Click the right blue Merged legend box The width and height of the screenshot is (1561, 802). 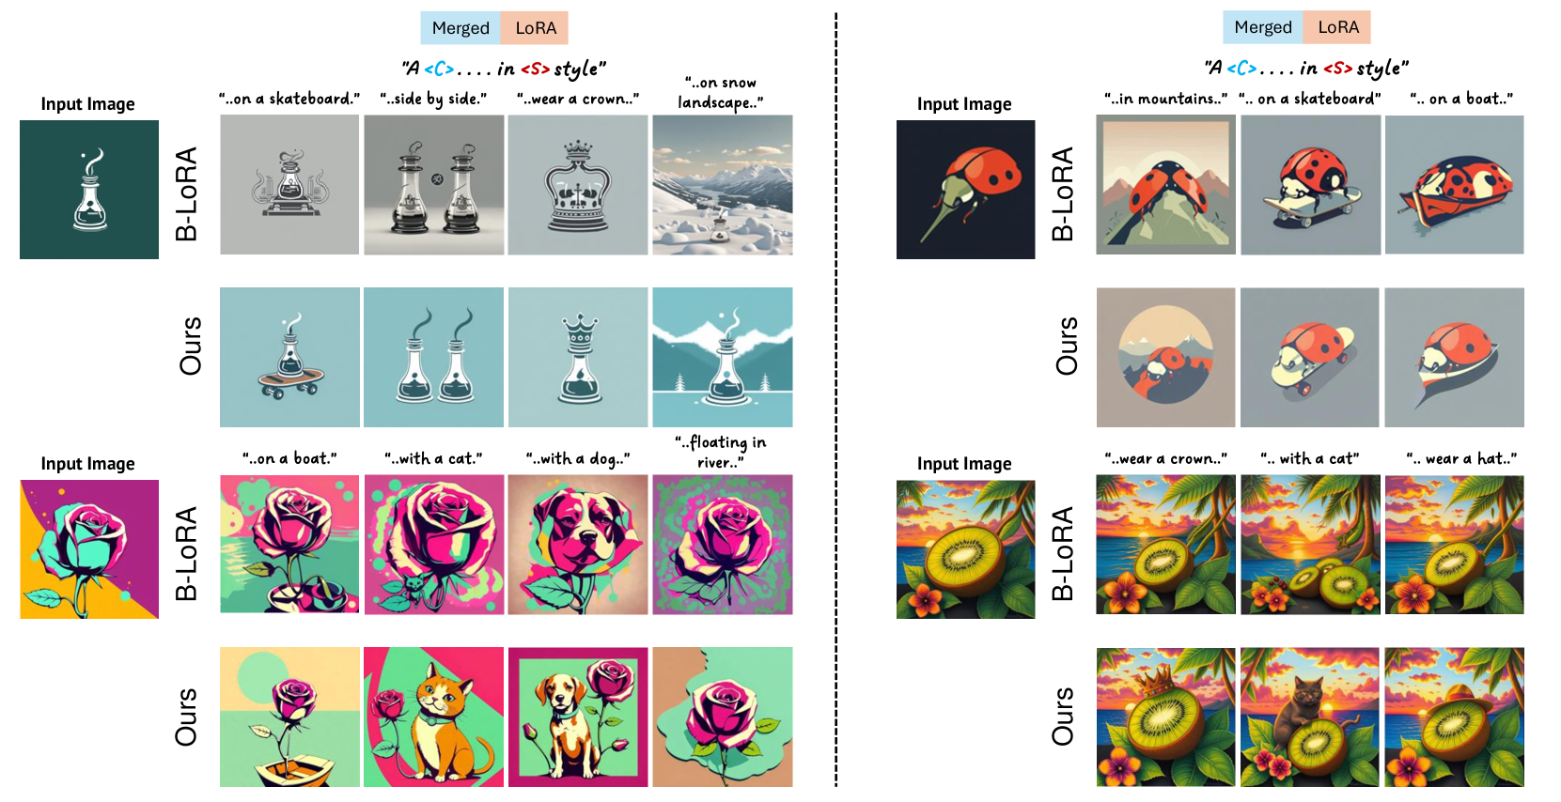(x=1263, y=27)
